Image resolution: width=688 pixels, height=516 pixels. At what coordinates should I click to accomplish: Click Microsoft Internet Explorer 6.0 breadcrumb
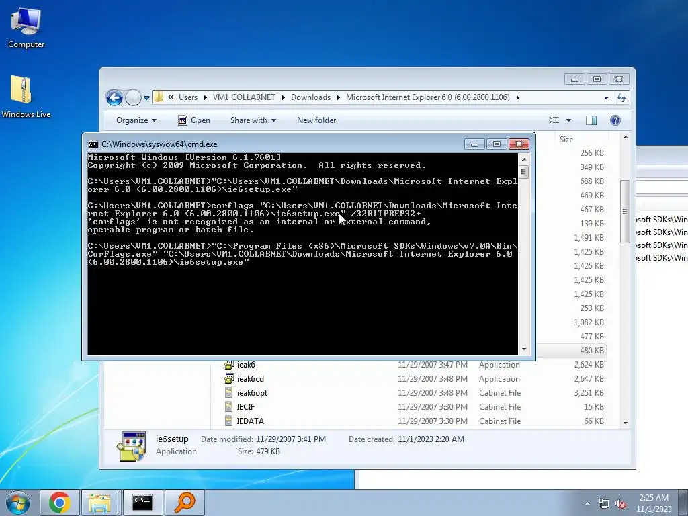coord(428,97)
